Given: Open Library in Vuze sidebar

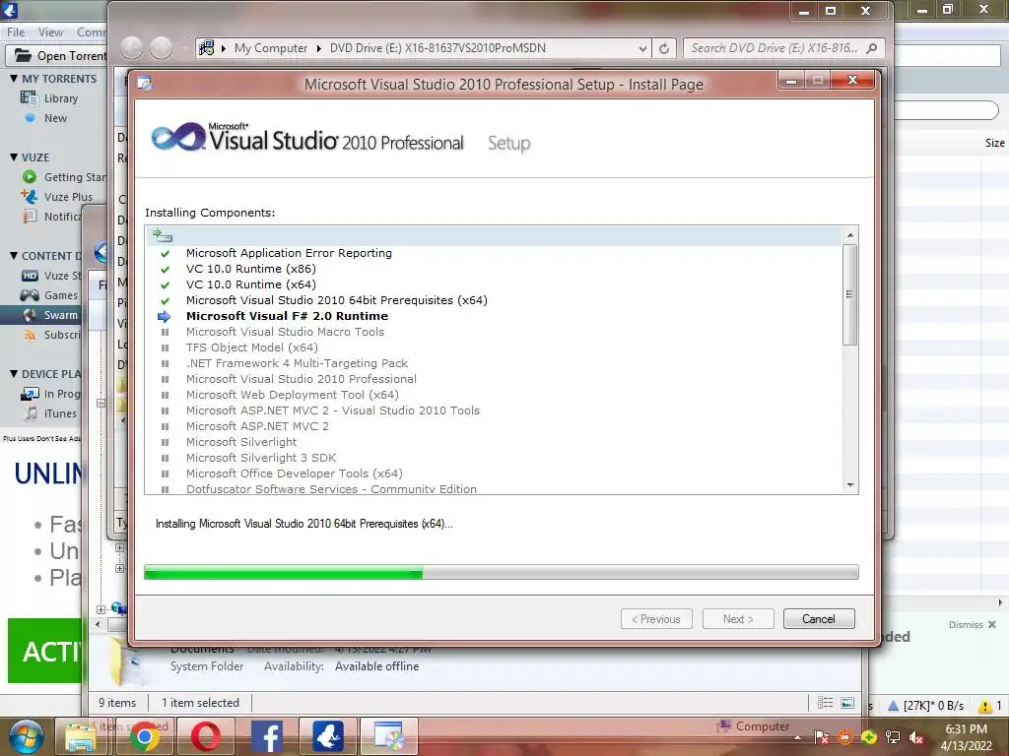Looking at the screenshot, I should [x=60, y=98].
